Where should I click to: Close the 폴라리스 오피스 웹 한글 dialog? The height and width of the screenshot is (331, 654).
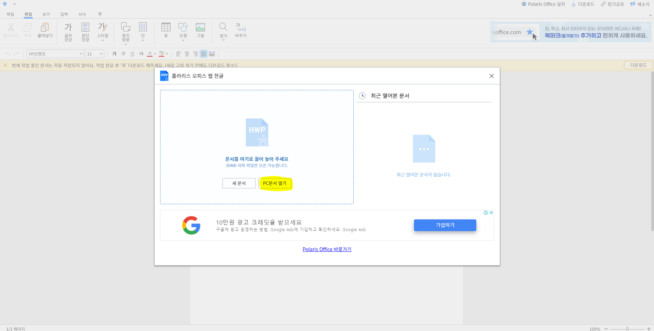[x=491, y=76]
